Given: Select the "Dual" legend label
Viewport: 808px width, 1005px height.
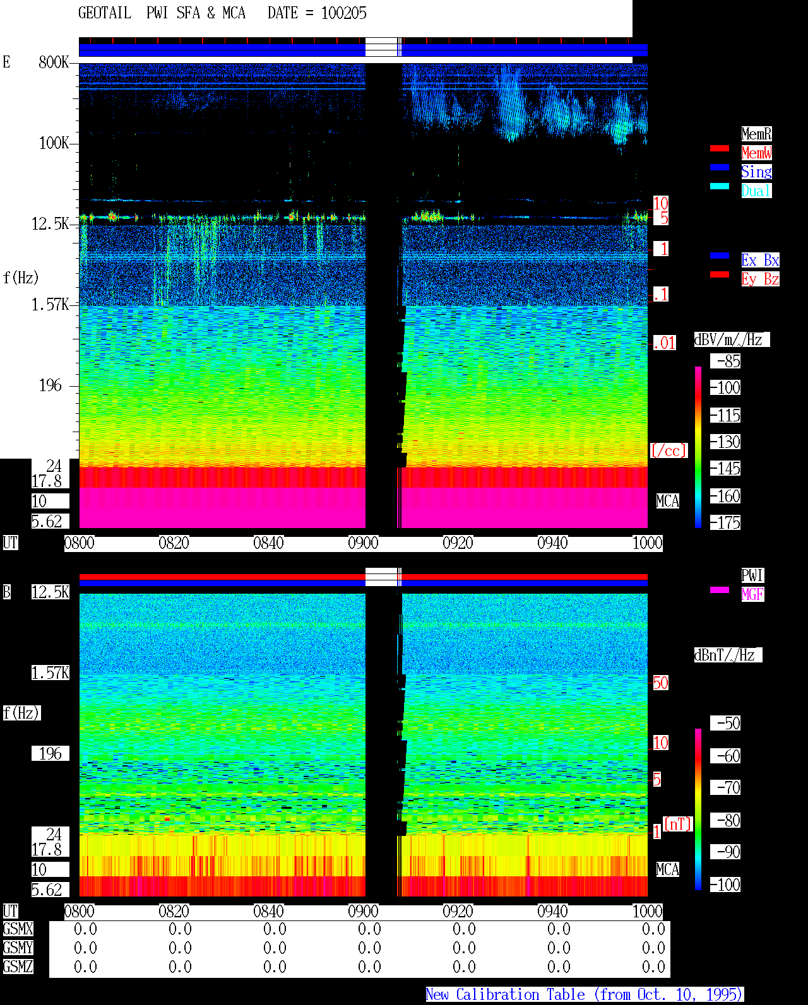Looking at the screenshot, I should click(x=756, y=191).
